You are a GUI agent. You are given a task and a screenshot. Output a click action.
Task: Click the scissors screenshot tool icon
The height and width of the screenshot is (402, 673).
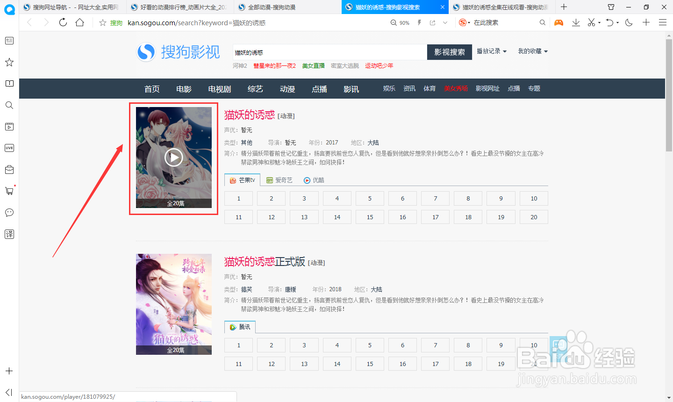point(591,22)
